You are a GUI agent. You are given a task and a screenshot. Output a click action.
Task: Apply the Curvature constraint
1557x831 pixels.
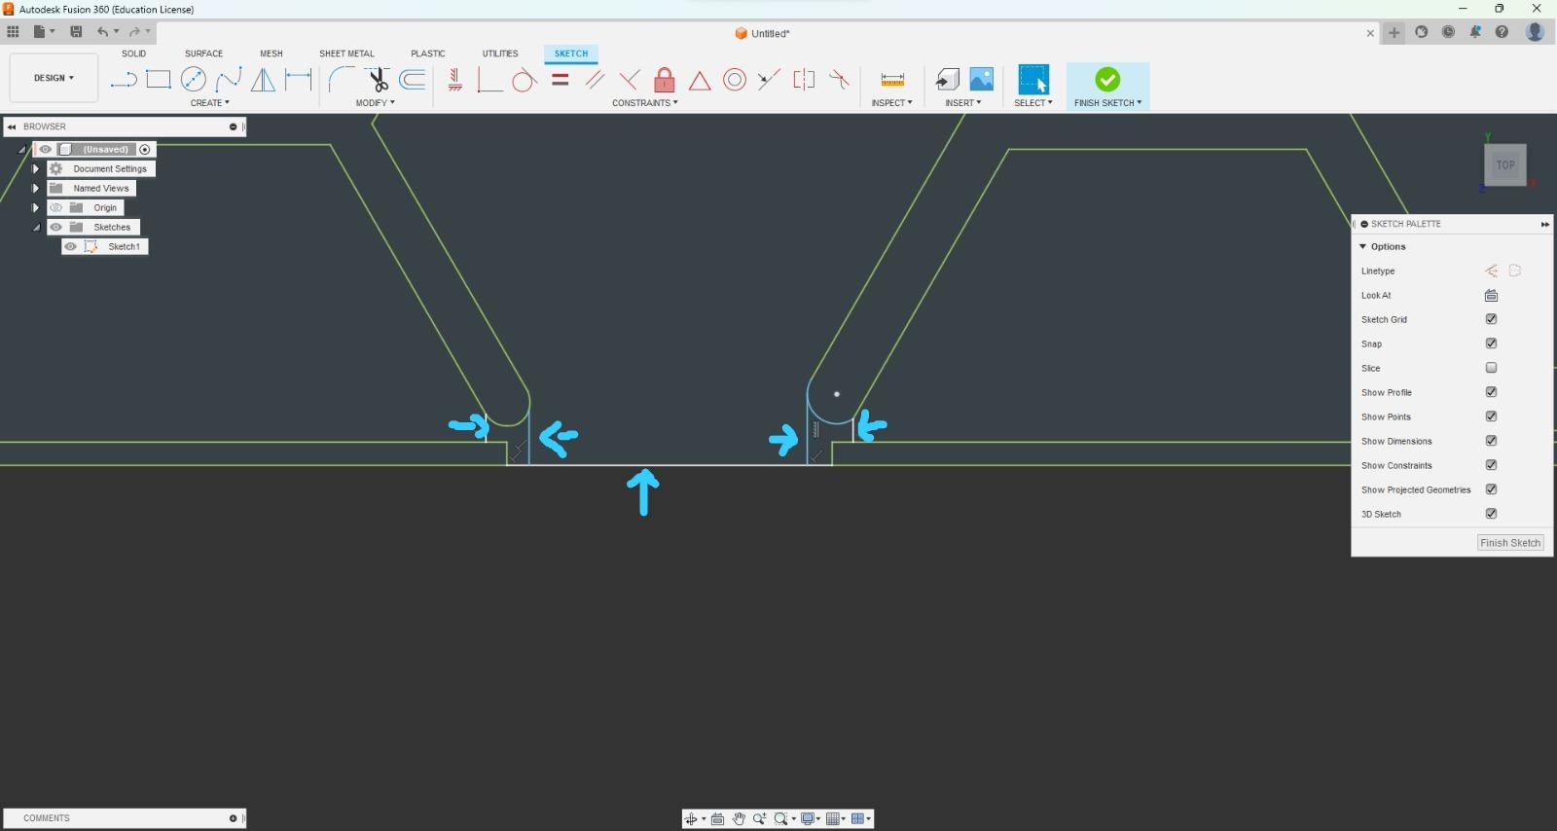click(839, 80)
